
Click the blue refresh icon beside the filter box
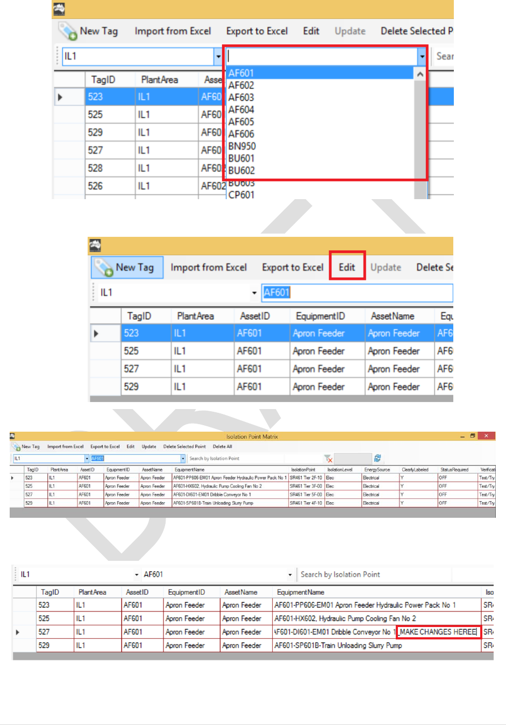pos(377,459)
